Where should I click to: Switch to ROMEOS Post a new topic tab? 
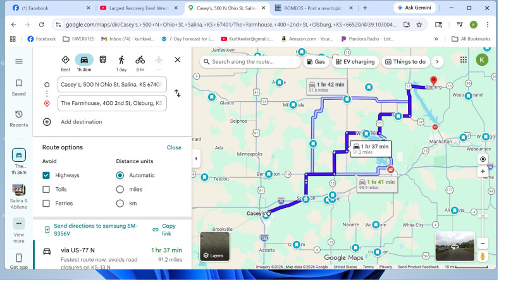pyautogui.click(x=312, y=8)
